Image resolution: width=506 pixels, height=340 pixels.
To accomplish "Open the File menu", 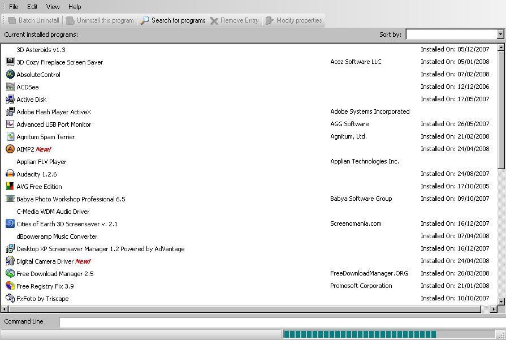I will [x=14, y=6].
